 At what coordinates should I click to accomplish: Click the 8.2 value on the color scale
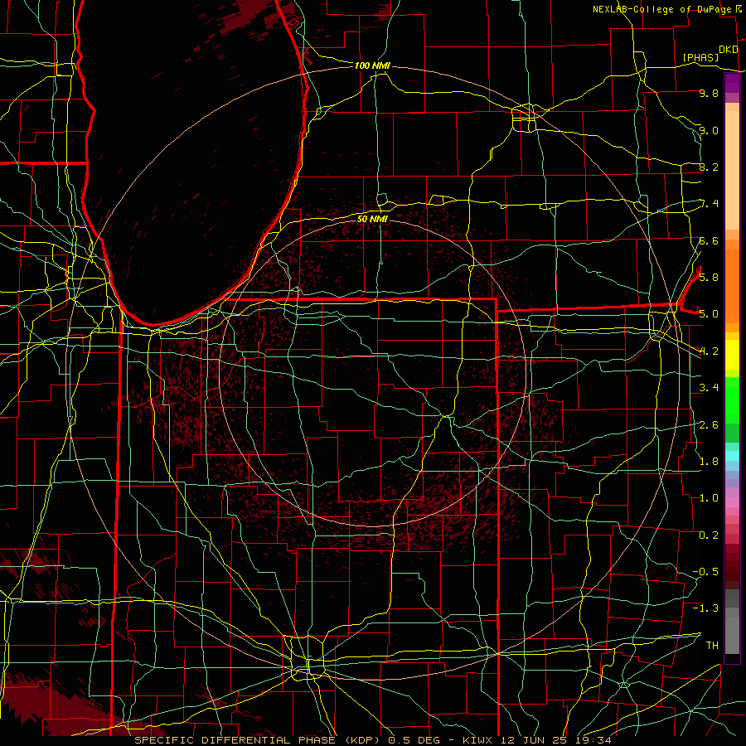709,167
